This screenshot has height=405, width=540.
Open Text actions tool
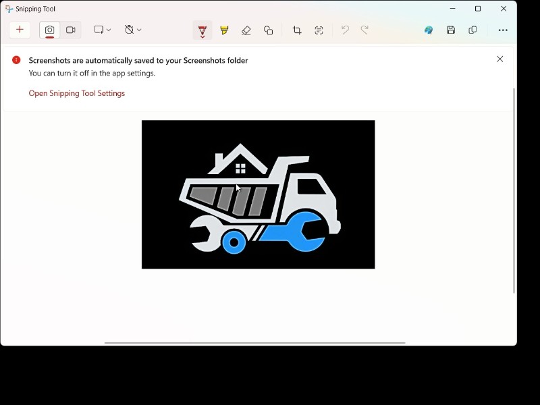point(319,30)
